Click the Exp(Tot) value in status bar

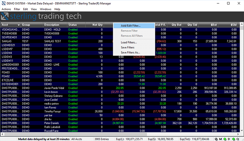pyautogui.click(x=194, y=139)
